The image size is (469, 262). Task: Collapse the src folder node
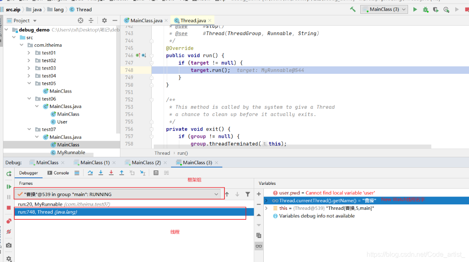(14, 37)
